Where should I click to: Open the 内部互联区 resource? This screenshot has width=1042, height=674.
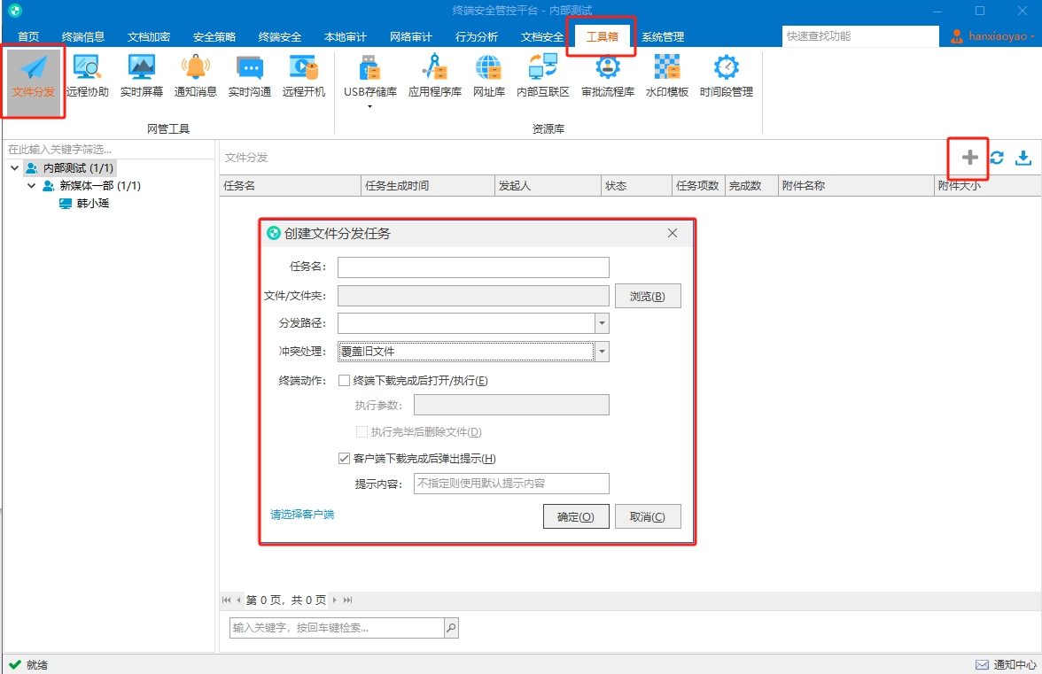coord(543,76)
